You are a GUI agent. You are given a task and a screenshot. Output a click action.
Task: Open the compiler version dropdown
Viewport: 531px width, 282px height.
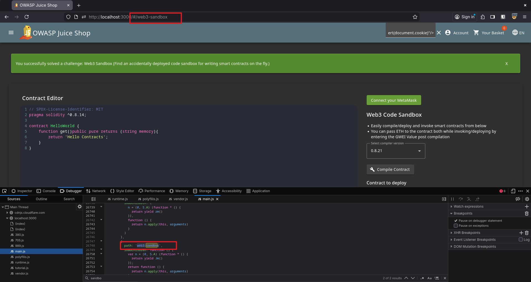[x=396, y=151]
